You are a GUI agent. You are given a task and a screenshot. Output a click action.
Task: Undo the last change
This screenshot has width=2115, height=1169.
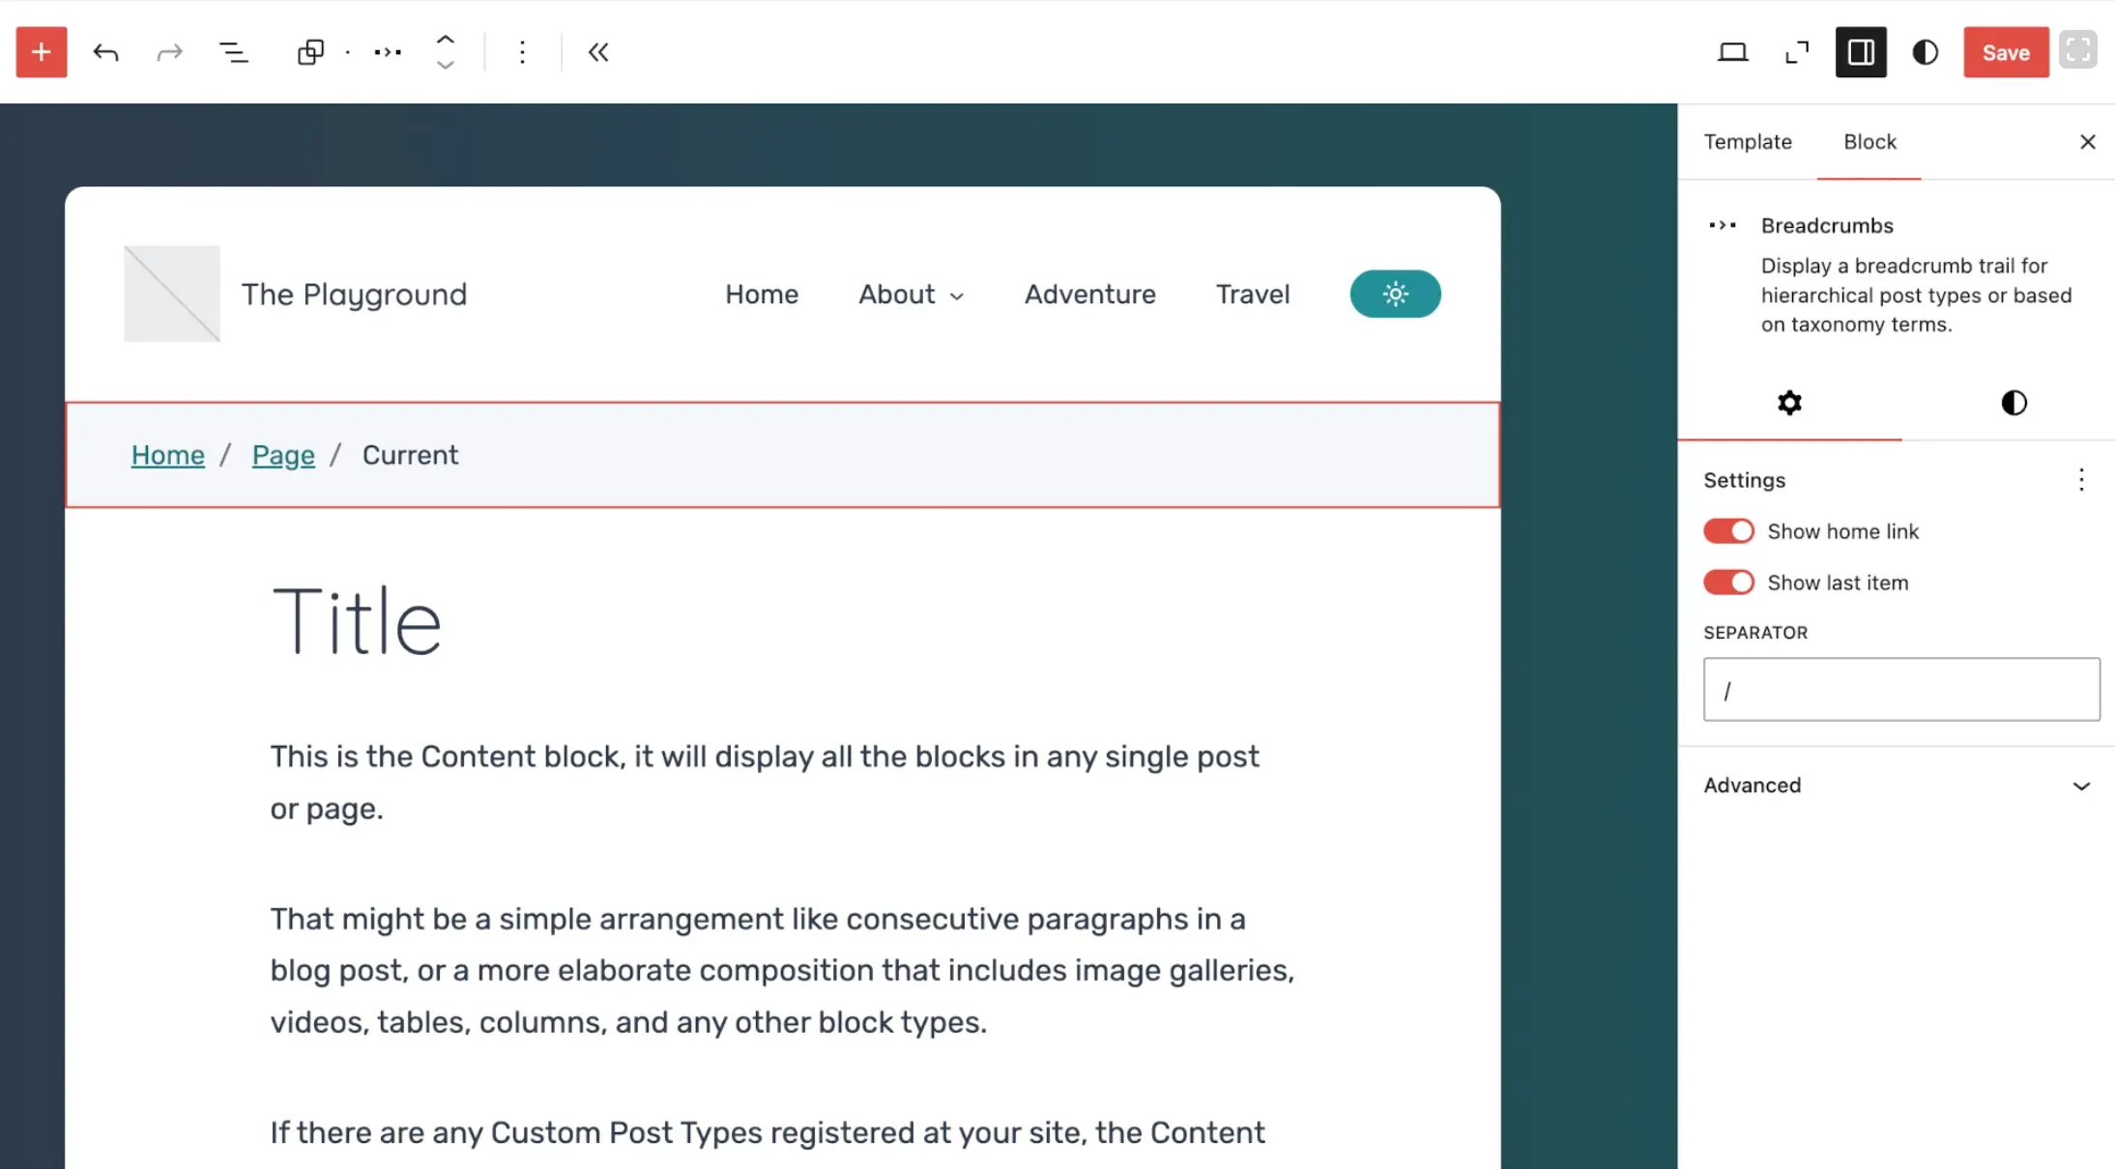(x=105, y=52)
